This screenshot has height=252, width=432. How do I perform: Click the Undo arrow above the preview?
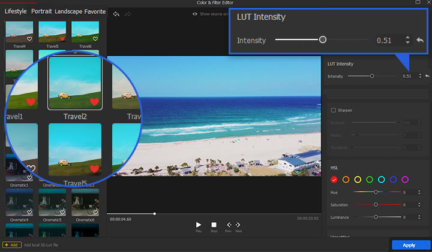pos(116,14)
